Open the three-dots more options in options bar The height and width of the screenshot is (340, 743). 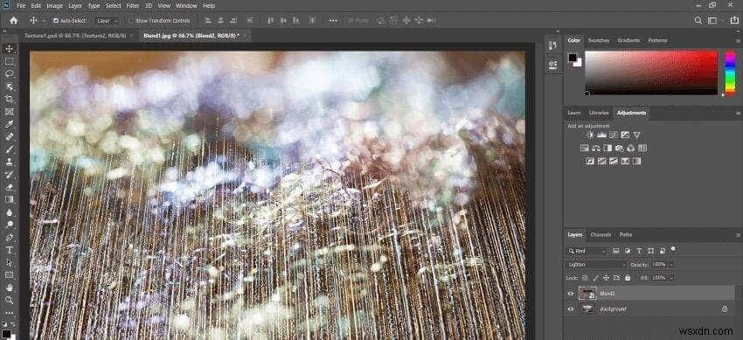(333, 20)
